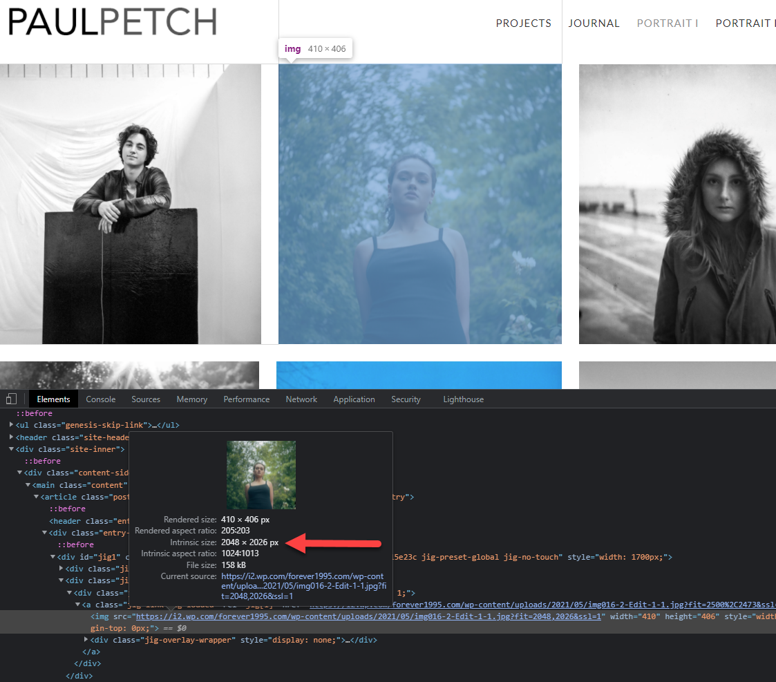Open the Application tab

click(354, 399)
